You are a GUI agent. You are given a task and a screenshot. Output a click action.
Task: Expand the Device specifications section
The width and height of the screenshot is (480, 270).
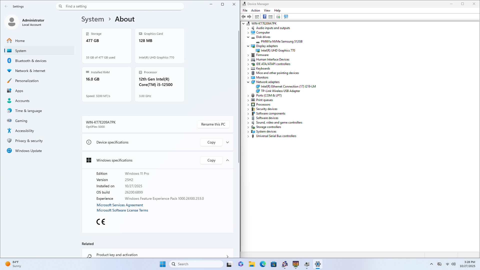pos(227,142)
